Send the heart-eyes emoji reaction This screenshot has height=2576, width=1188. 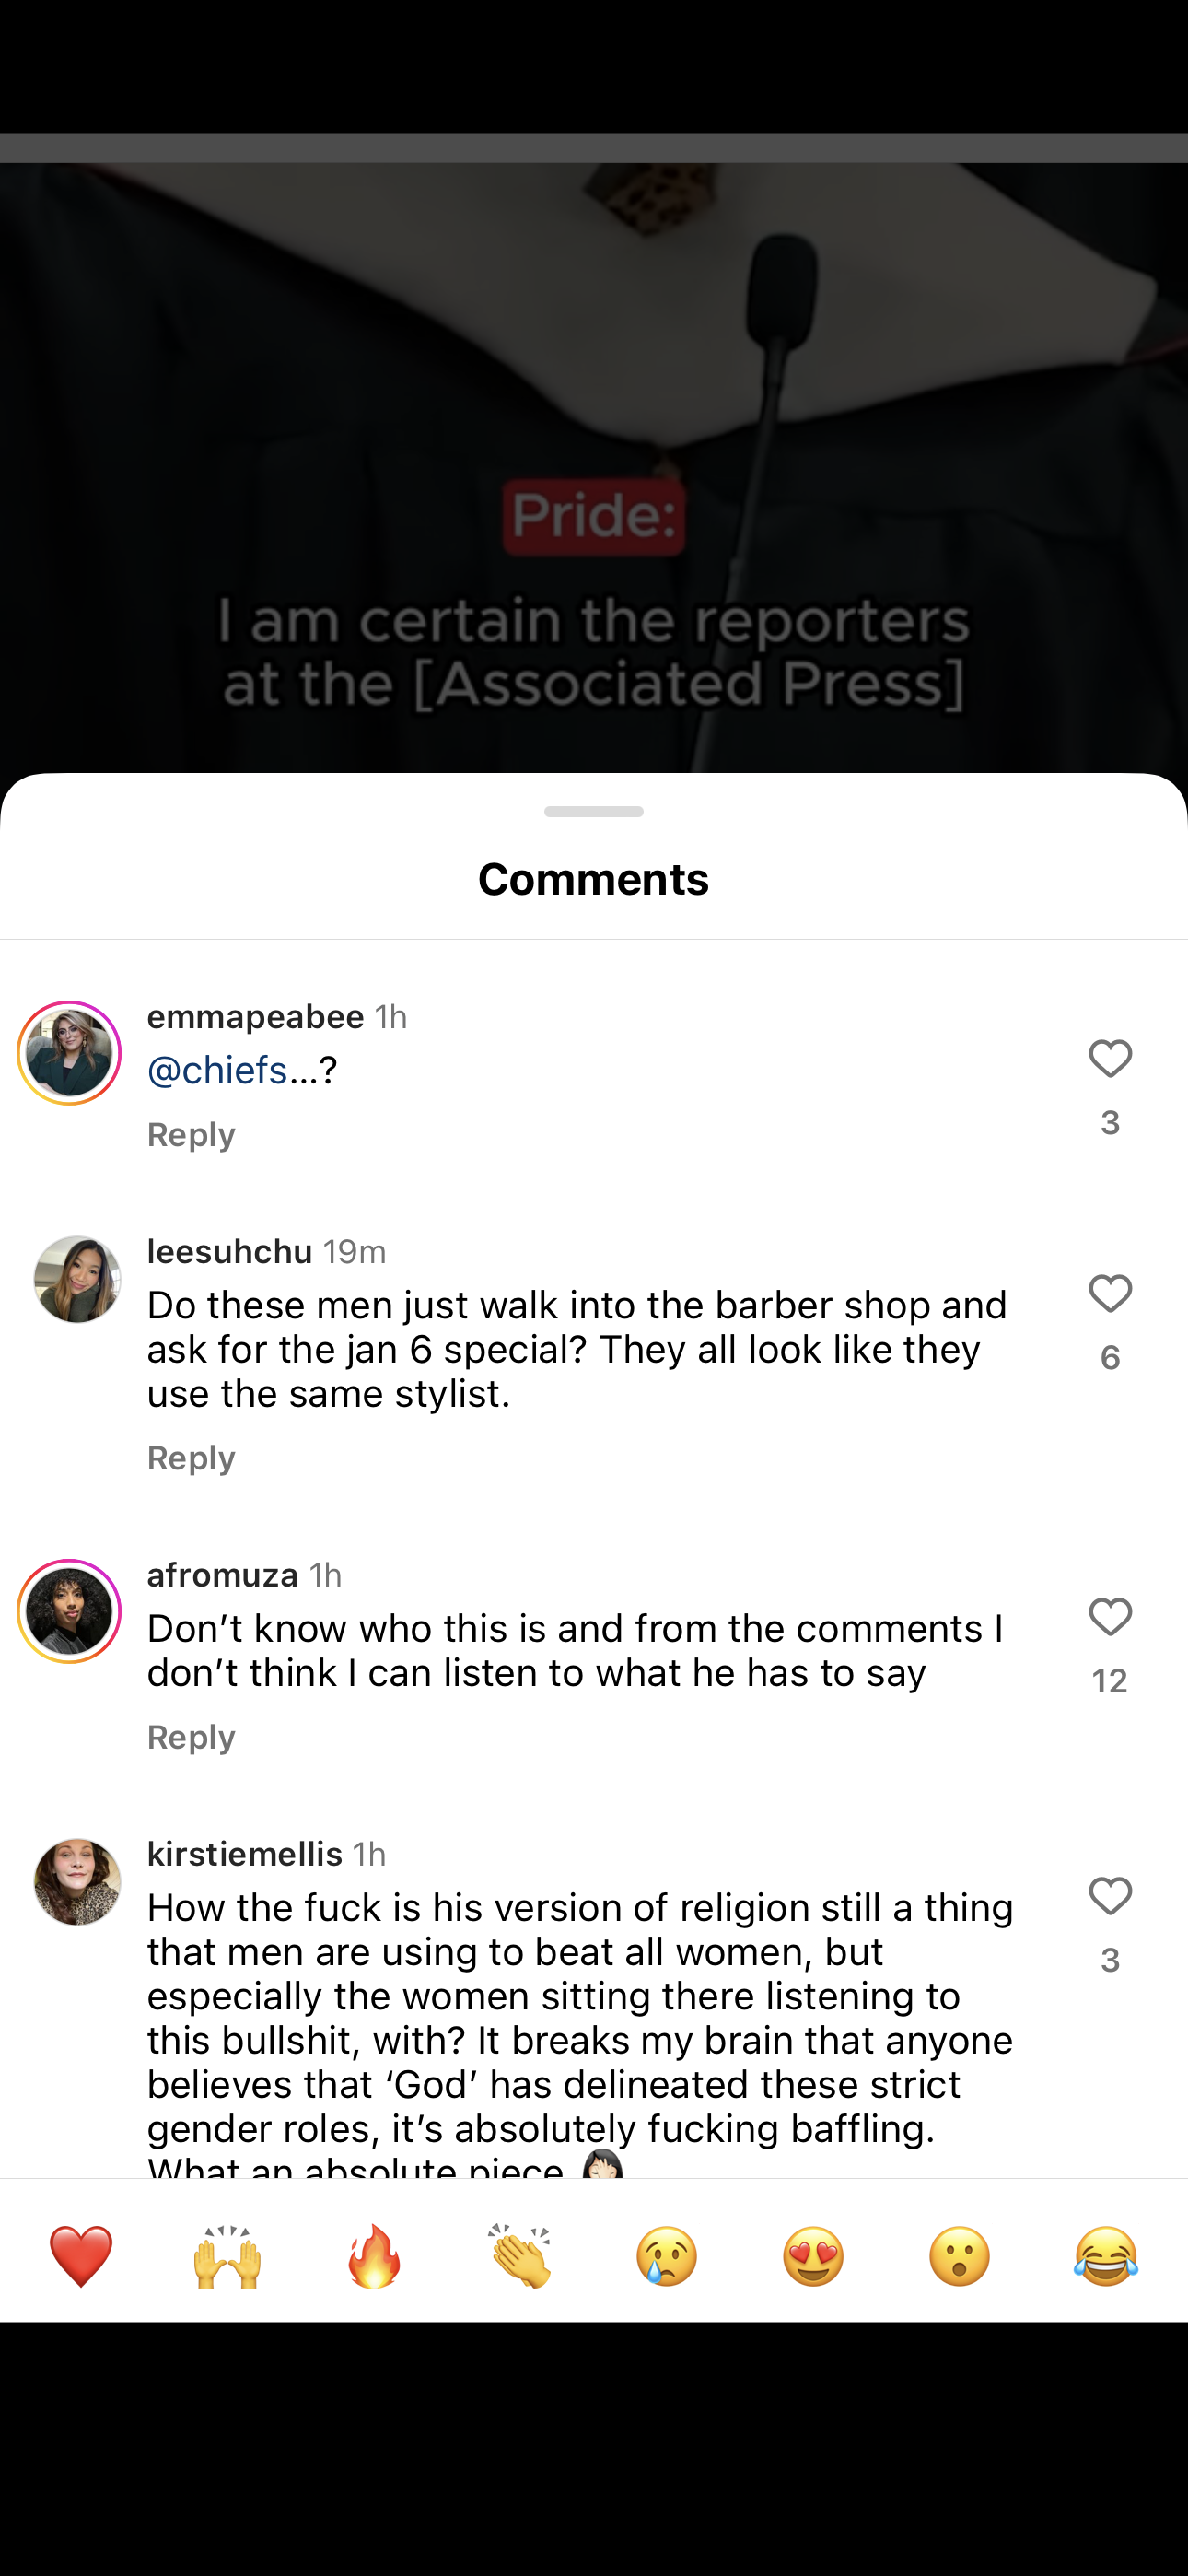[813, 2256]
